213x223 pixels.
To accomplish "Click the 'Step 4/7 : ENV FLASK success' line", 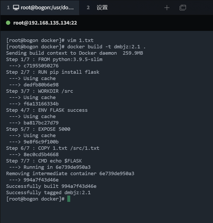I will point(47,110).
